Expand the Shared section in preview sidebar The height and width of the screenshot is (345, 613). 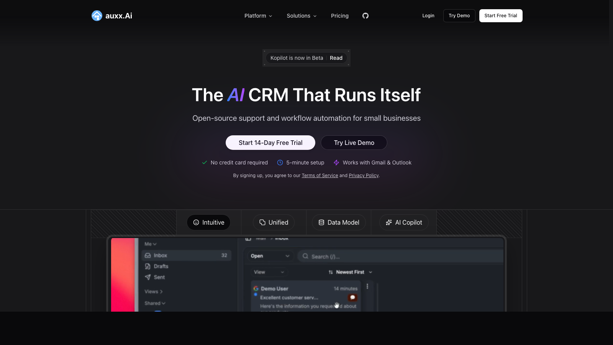pos(155,303)
